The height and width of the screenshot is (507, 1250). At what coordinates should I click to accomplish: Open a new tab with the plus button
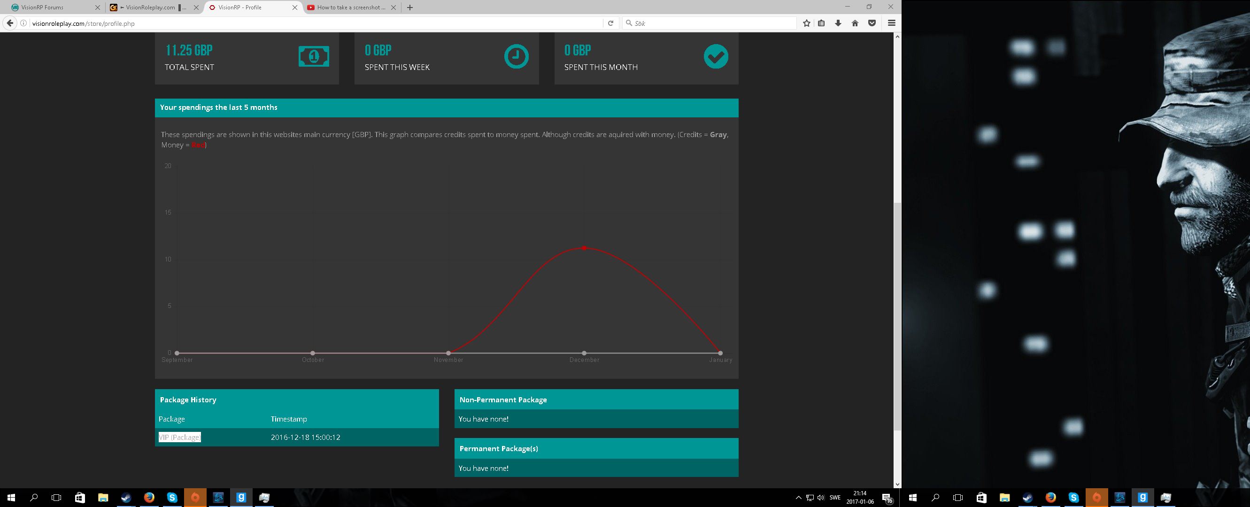pos(410,8)
